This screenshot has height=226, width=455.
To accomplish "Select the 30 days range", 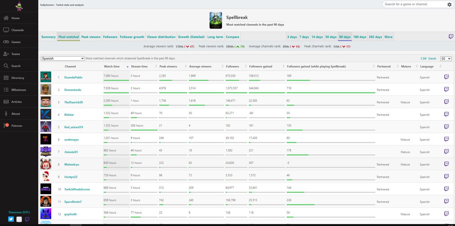I will pyautogui.click(x=331, y=37).
